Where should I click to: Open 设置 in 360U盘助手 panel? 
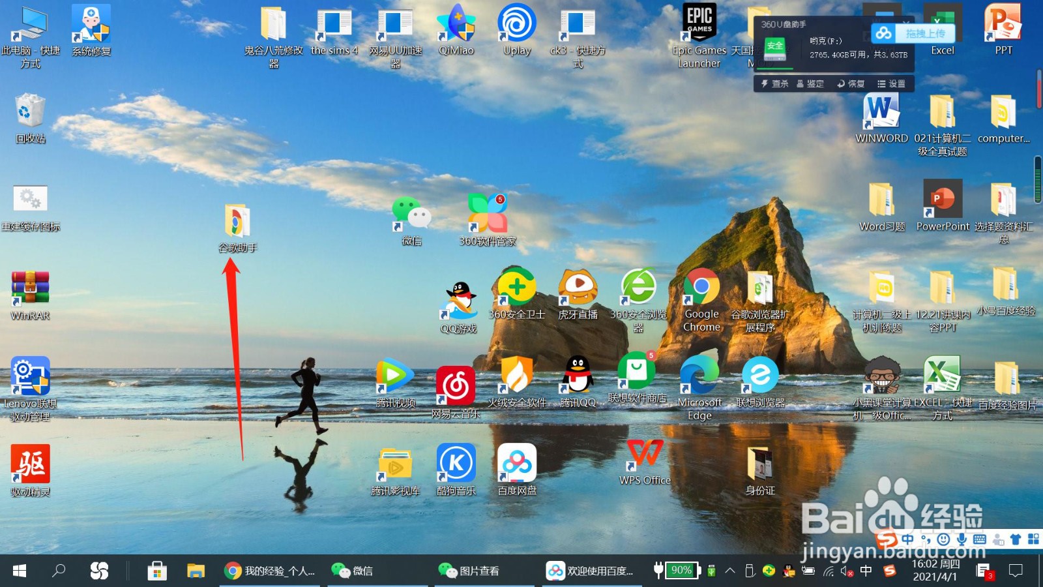(x=891, y=83)
